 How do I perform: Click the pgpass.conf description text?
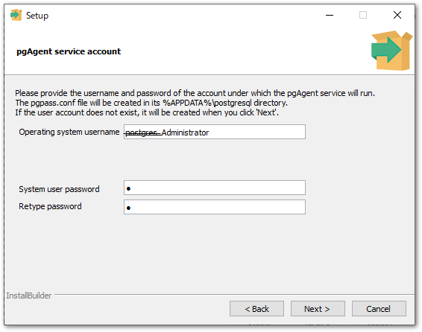tap(151, 103)
